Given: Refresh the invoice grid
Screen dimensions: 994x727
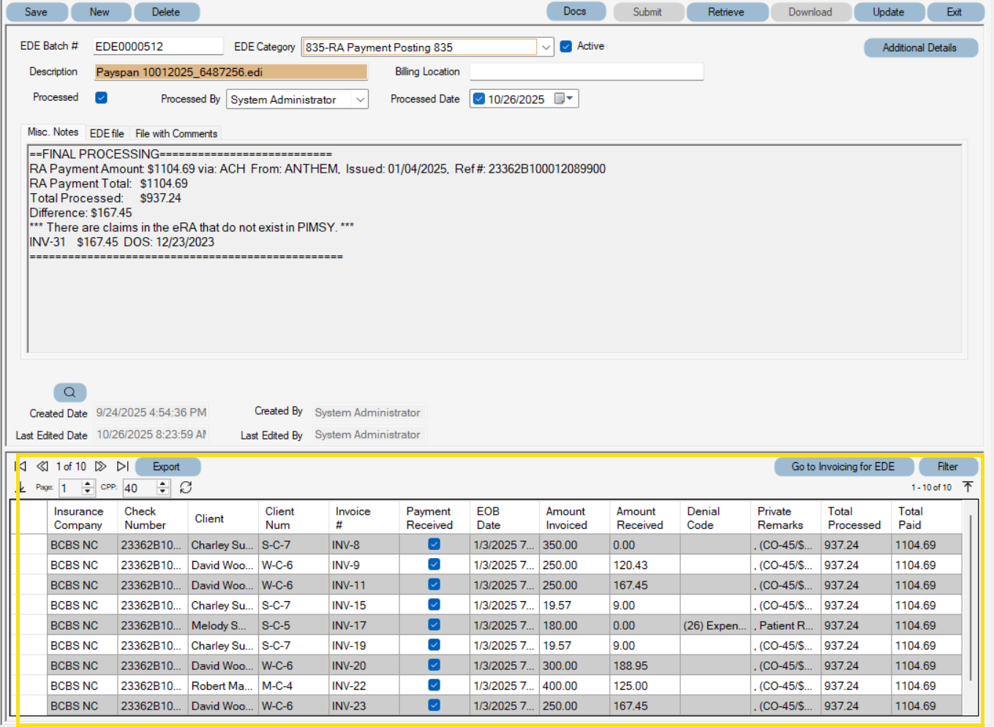Looking at the screenshot, I should pos(187,487).
